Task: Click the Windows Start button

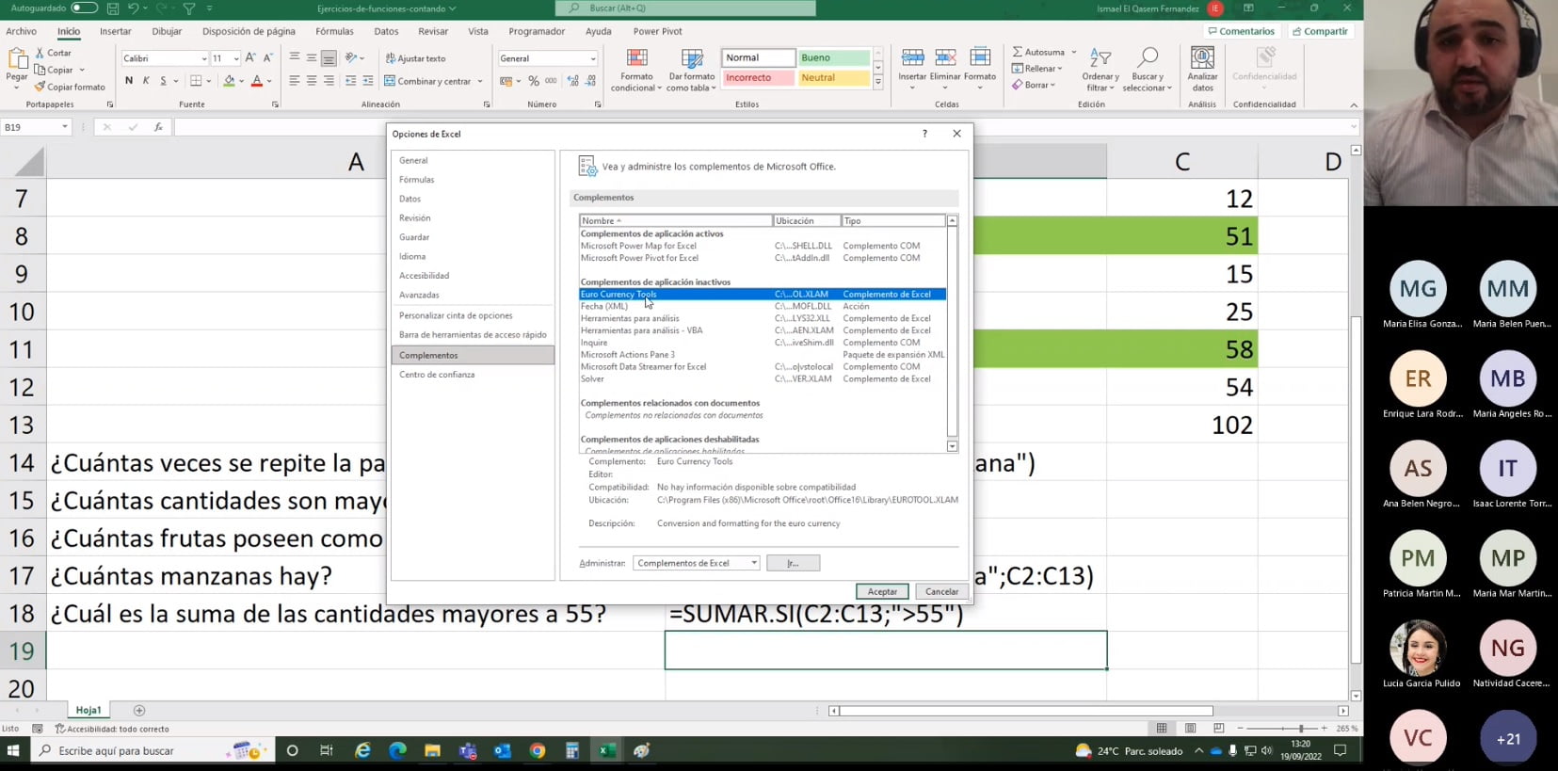Action: (x=13, y=750)
